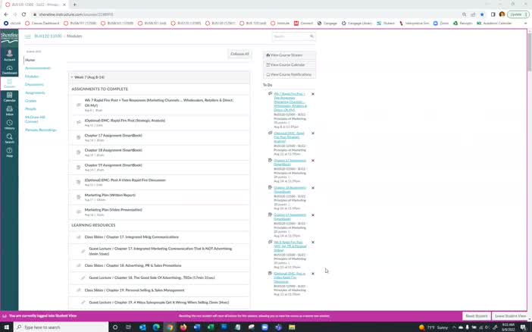The width and height of the screenshot is (532, 332).
Task: Click the course search input field
Action: (290, 36)
